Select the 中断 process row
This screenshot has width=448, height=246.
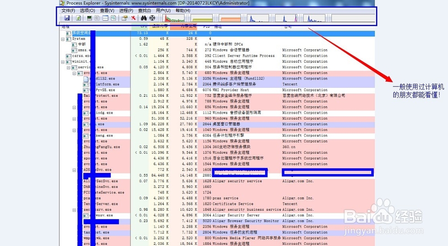tap(217, 44)
